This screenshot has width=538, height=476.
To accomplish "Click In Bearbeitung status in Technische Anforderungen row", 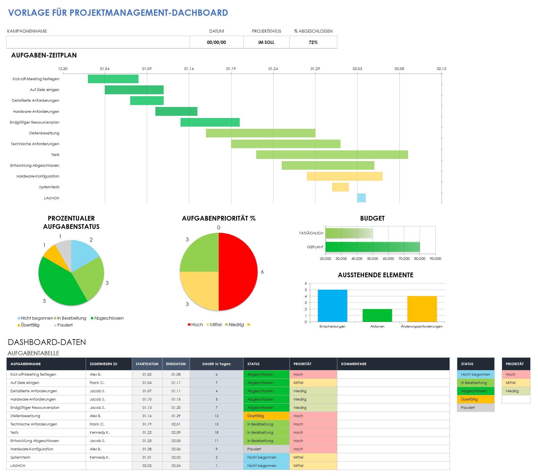I will click(267, 424).
